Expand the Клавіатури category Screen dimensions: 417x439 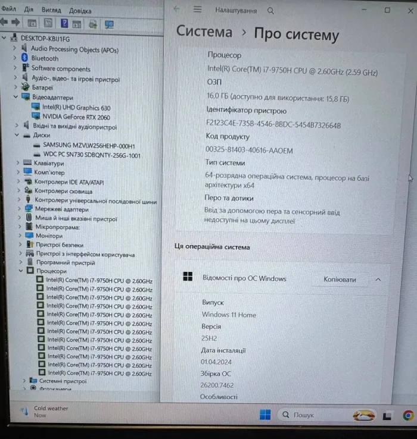tap(18, 162)
